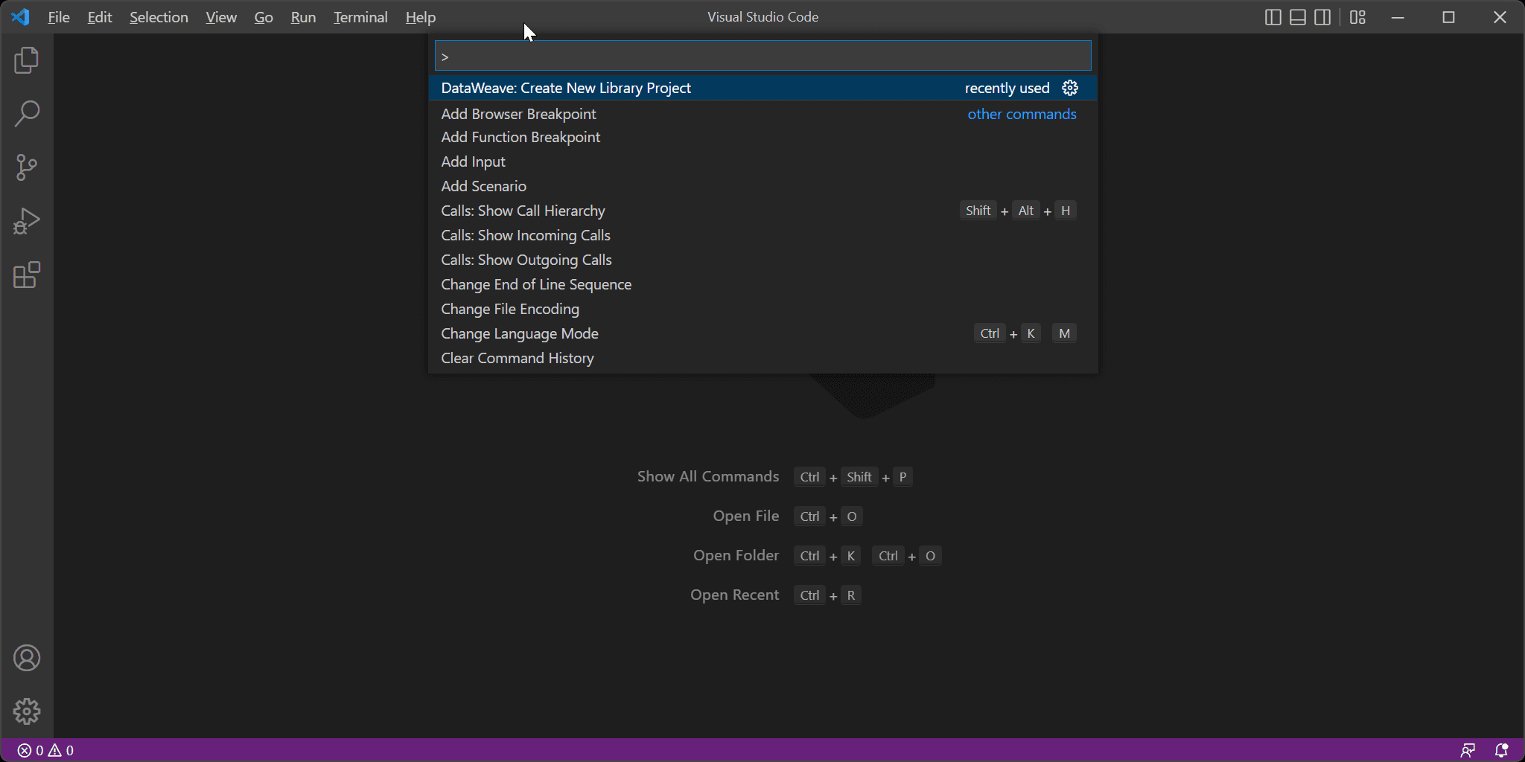Toggle primary side bar layout icon
The image size is (1525, 762).
pyautogui.click(x=1273, y=17)
